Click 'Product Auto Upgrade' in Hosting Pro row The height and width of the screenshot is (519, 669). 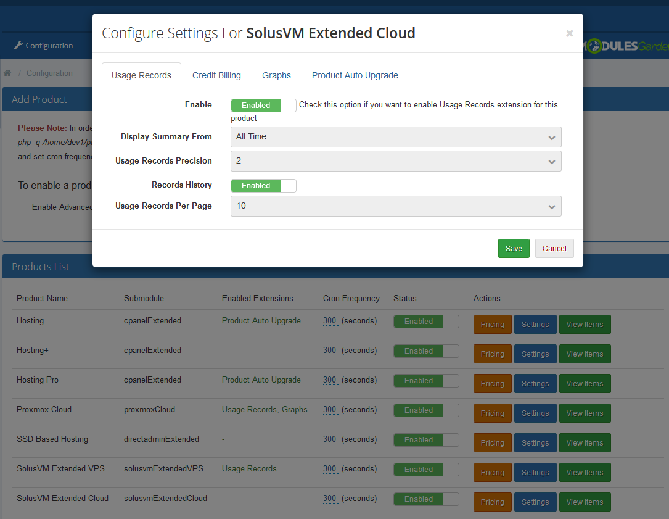261,380
